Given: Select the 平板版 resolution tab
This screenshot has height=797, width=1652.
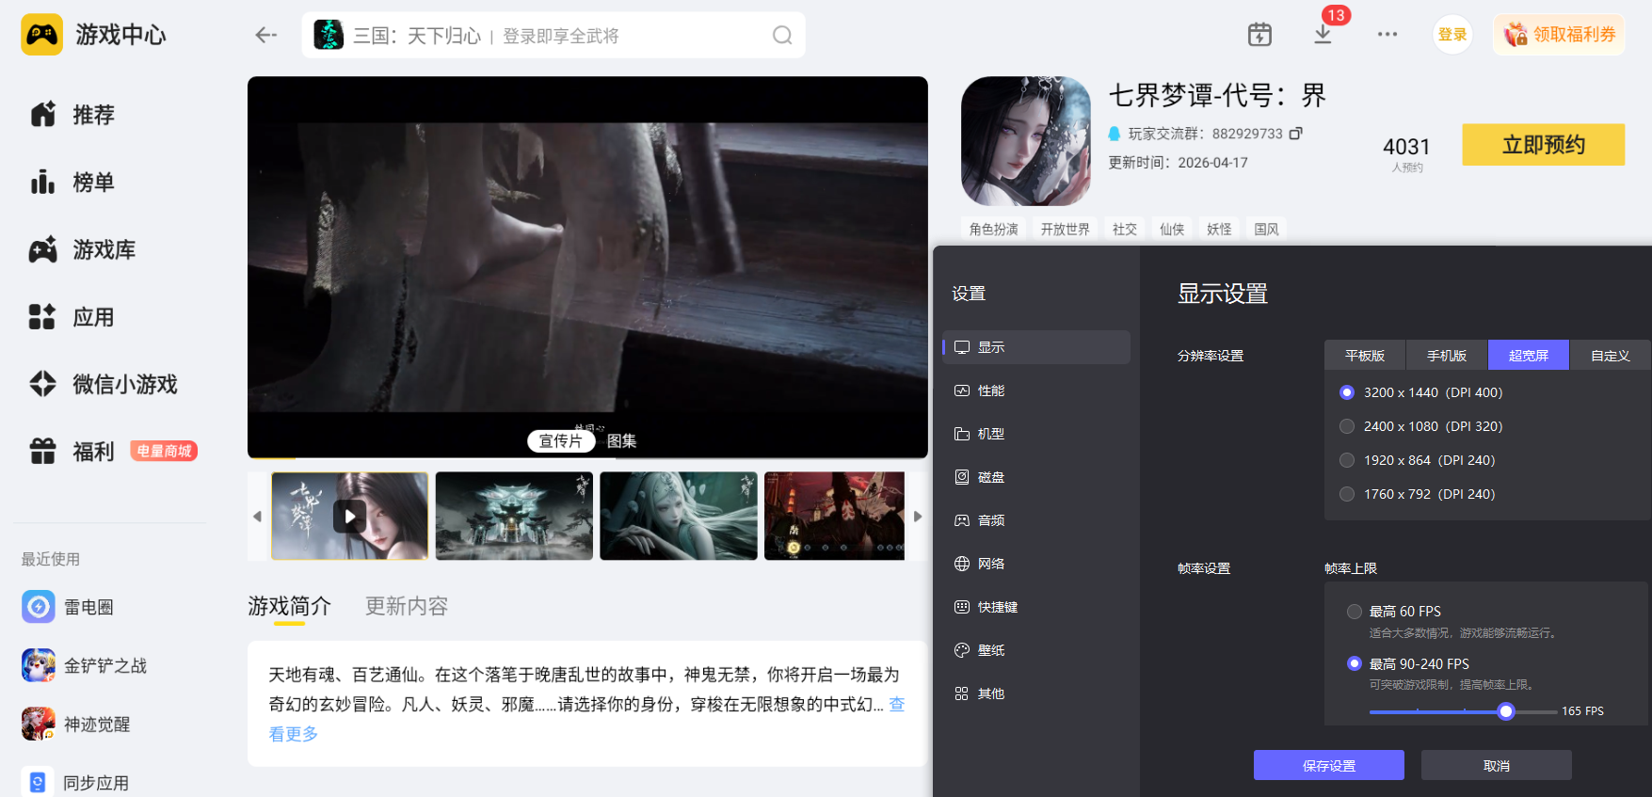Looking at the screenshot, I should [x=1365, y=355].
